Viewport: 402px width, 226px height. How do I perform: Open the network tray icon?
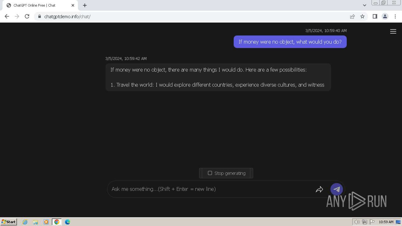pos(365,222)
